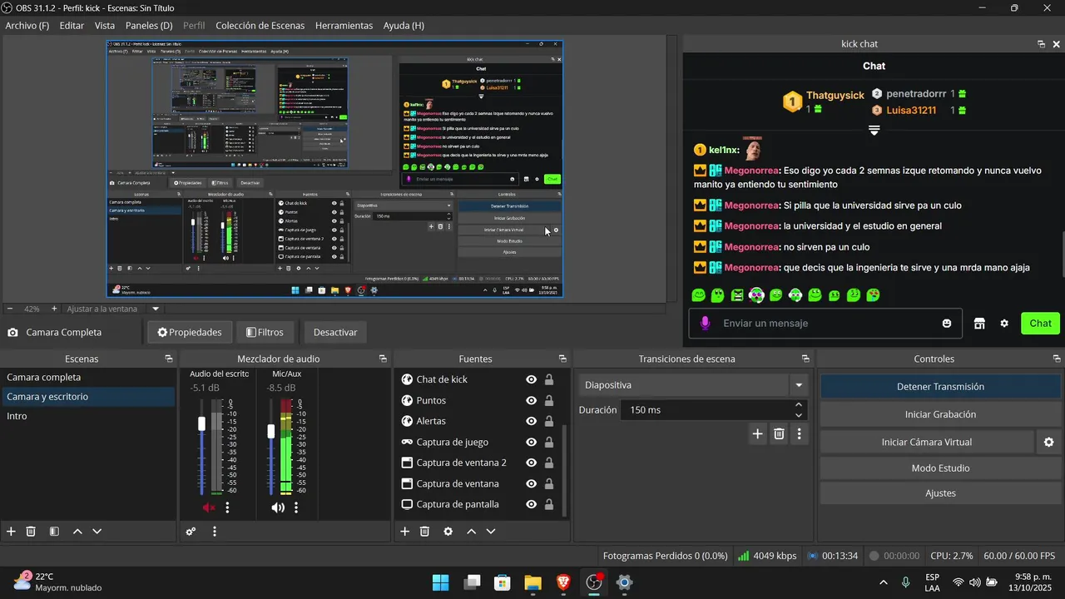
Task: Open scene filters icon in Escenas toolbar
Action: click(54, 532)
